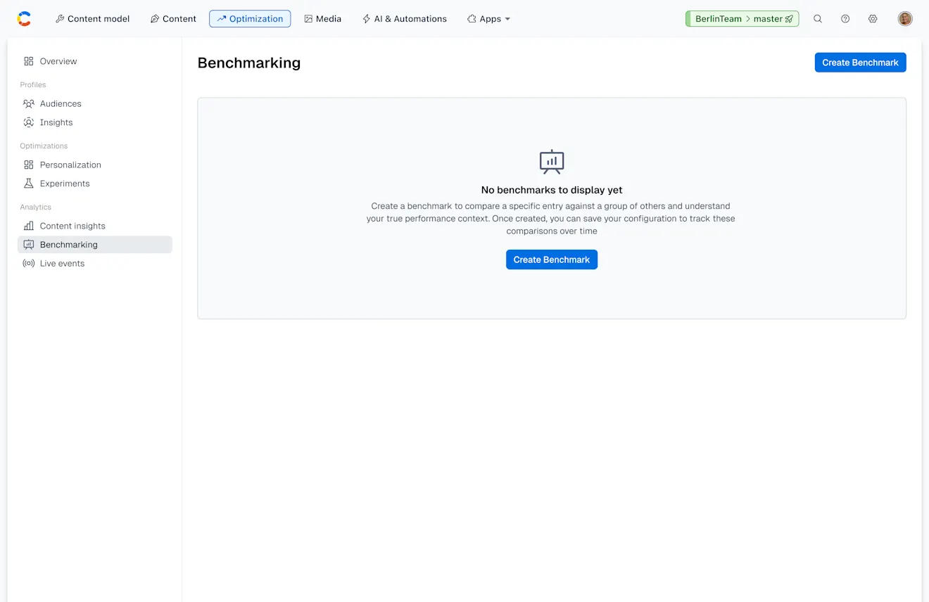Click Create Benchmark in the empty state
This screenshot has height=602, width=929.
[551, 260]
